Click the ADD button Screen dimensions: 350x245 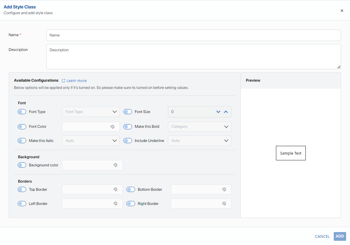pyautogui.click(x=340, y=236)
